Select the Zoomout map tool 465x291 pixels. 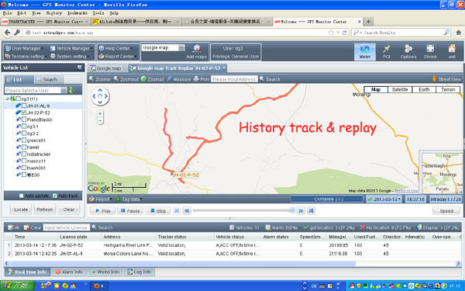(126, 79)
